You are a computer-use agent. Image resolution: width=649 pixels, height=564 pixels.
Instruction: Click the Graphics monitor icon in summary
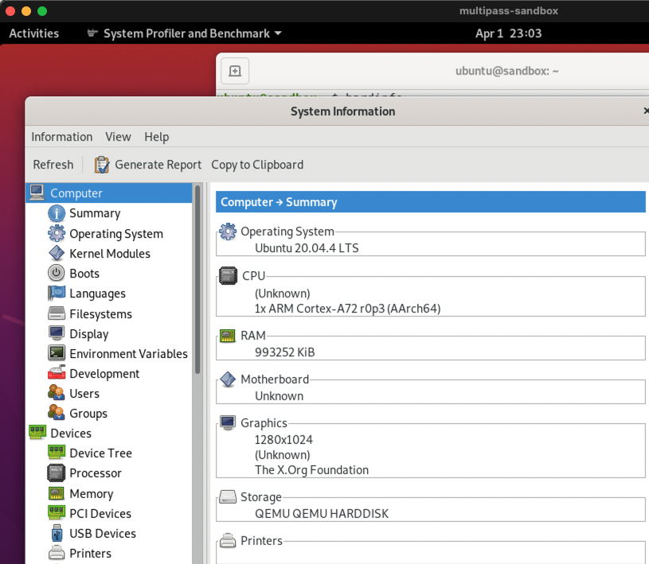pyautogui.click(x=228, y=422)
